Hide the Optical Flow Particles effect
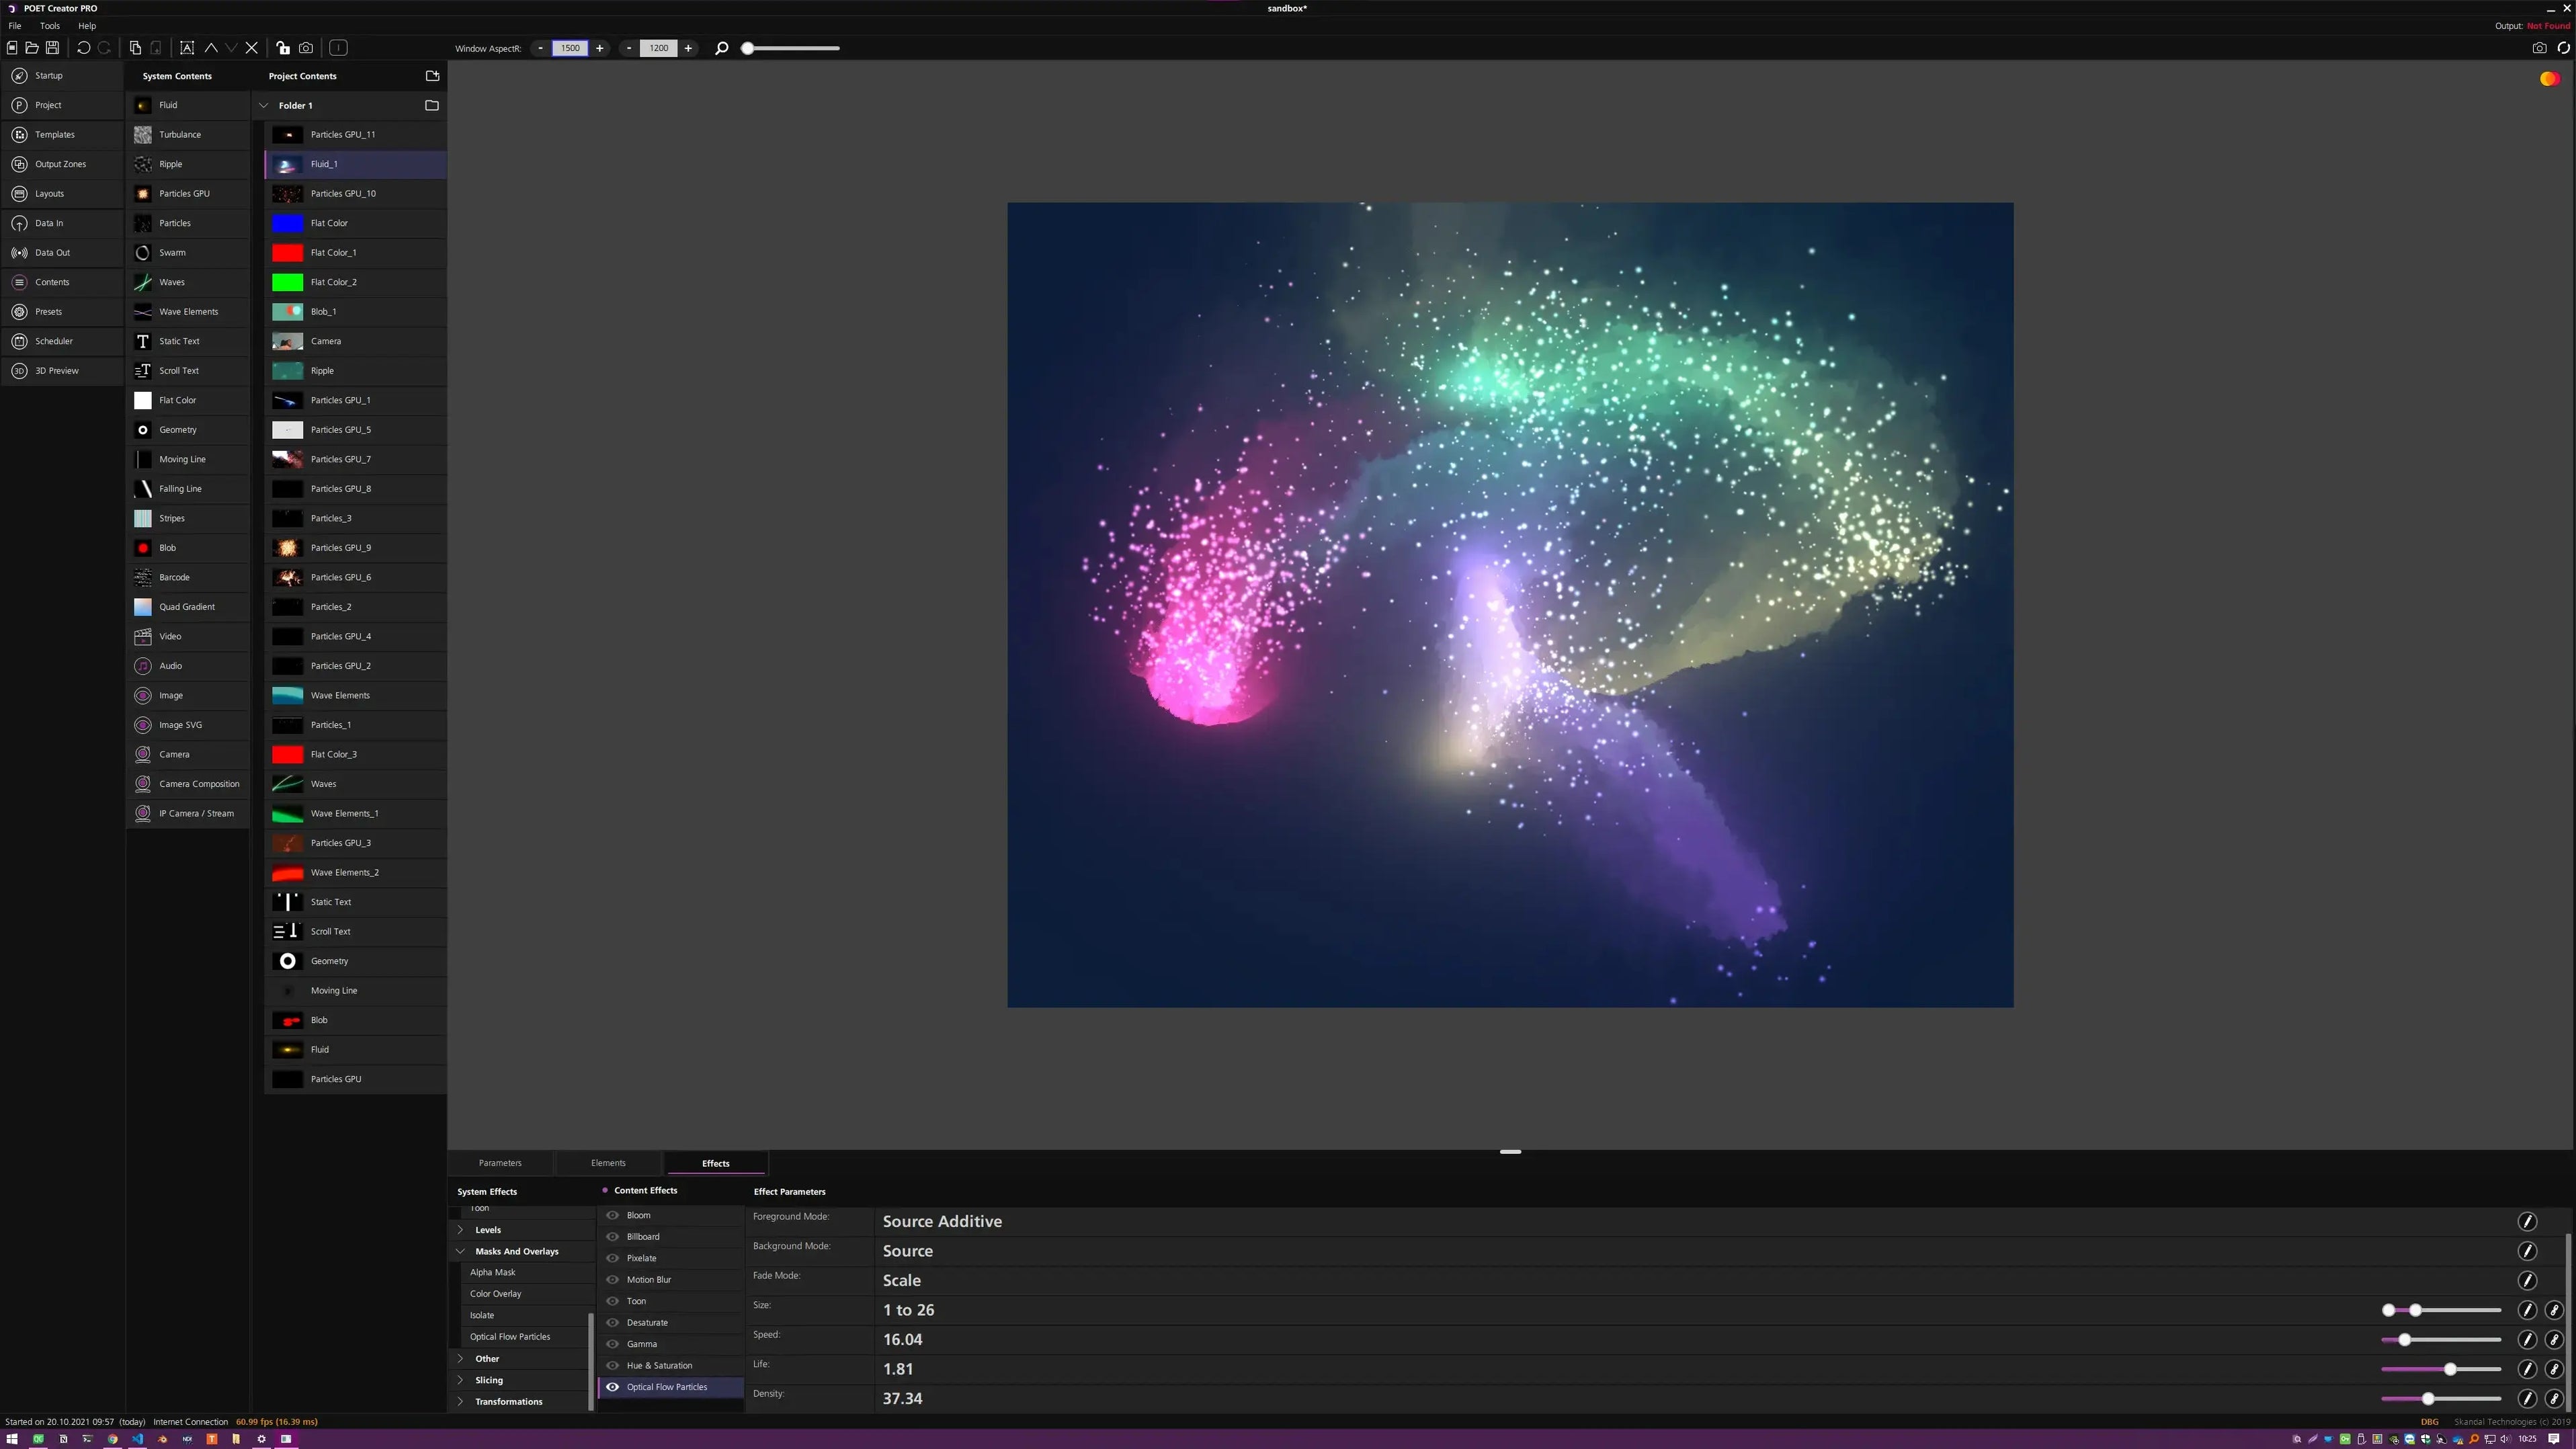 pyautogui.click(x=613, y=1387)
